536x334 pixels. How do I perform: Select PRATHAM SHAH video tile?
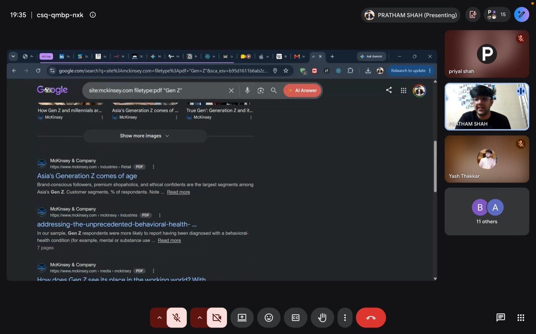487,106
